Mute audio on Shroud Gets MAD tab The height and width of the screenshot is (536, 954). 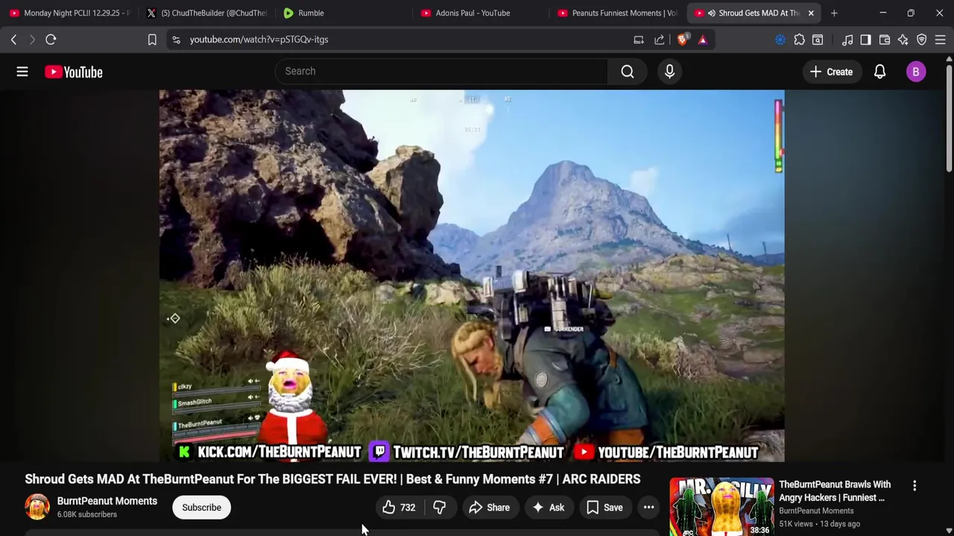click(711, 13)
